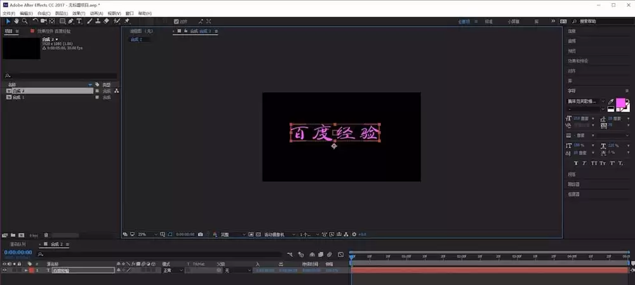Image resolution: width=635 pixels, height=285 pixels.
Task: Expand the 百度经验 layer properties triangle
Action: click(x=26, y=270)
